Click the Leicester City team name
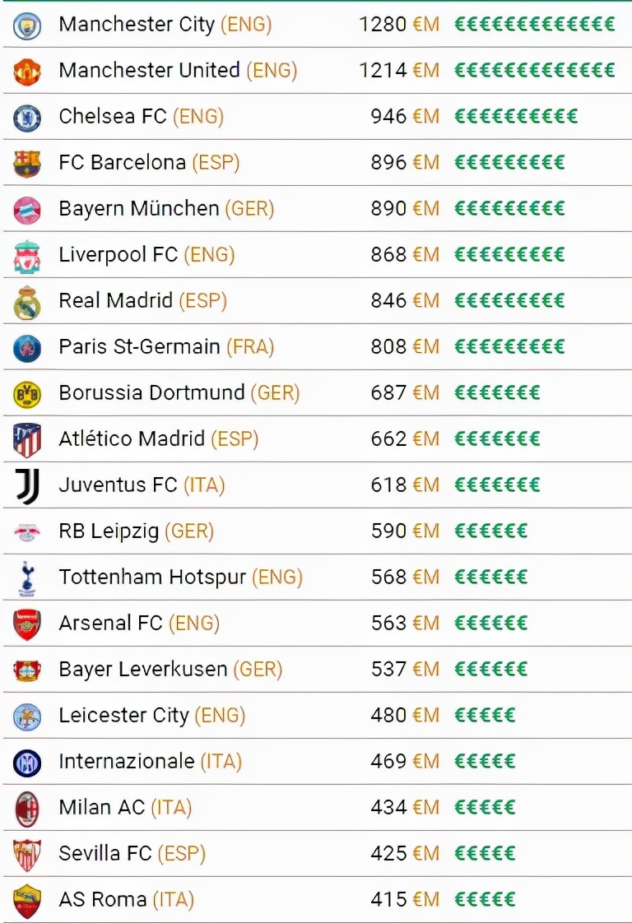The width and height of the screenshot is (632, 923). [x=123, y=716]
